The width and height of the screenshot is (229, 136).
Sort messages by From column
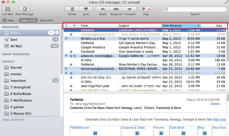[99, 26]
